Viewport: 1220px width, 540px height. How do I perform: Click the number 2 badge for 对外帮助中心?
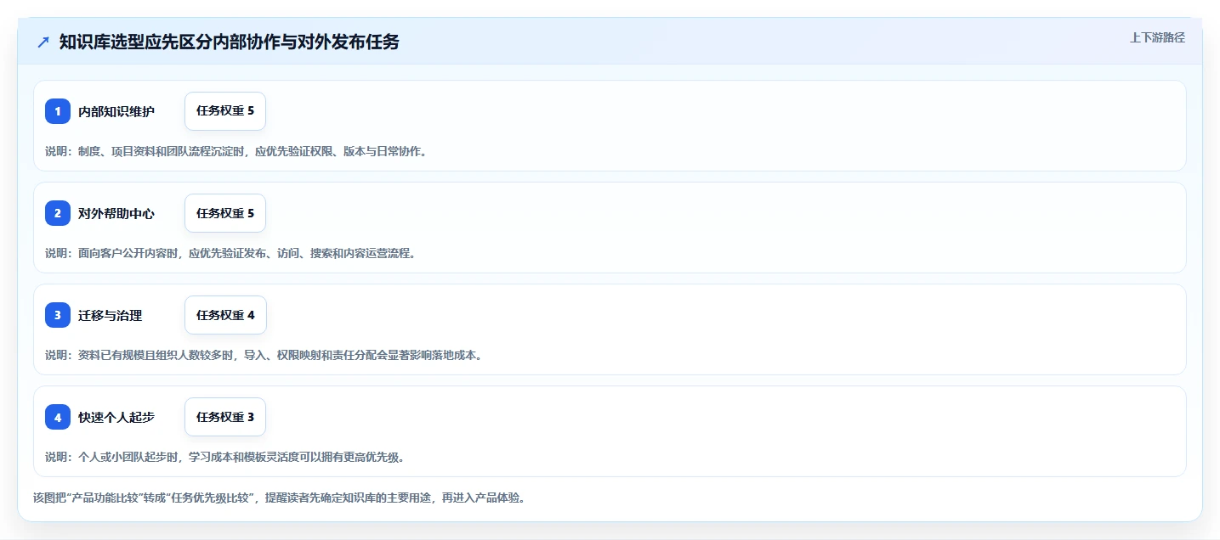click(58, 213)
